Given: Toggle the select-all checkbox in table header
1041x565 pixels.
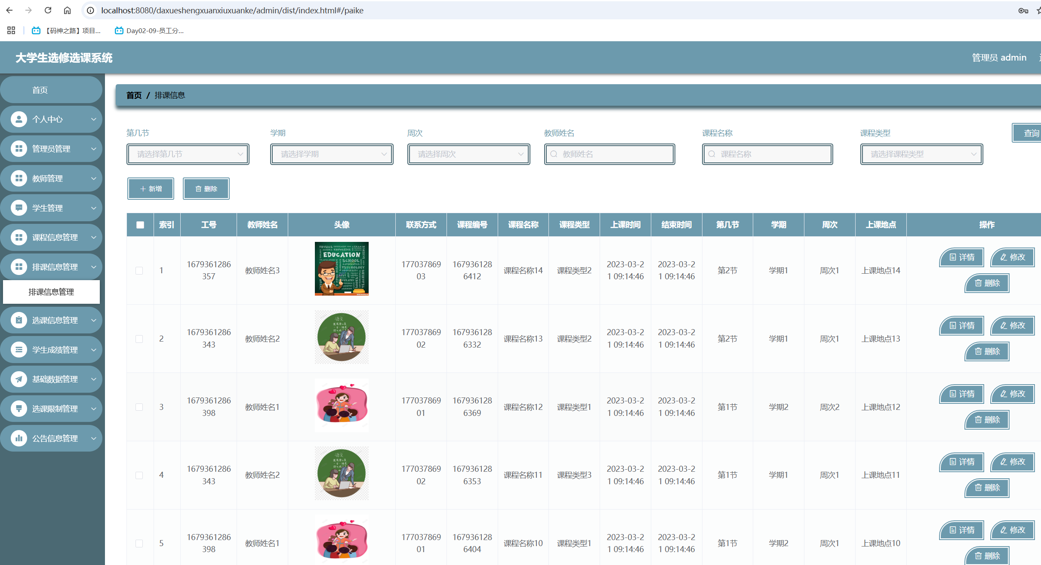Looking at the screenshot, I should (x=140, y=225).
